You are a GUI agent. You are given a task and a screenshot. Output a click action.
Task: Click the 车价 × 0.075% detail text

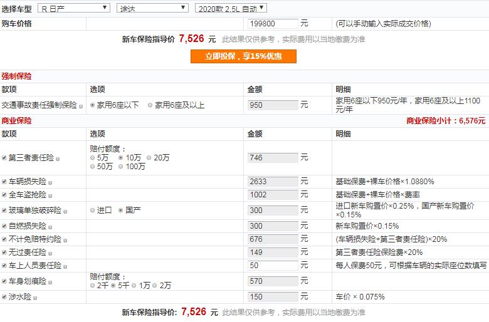360,297
